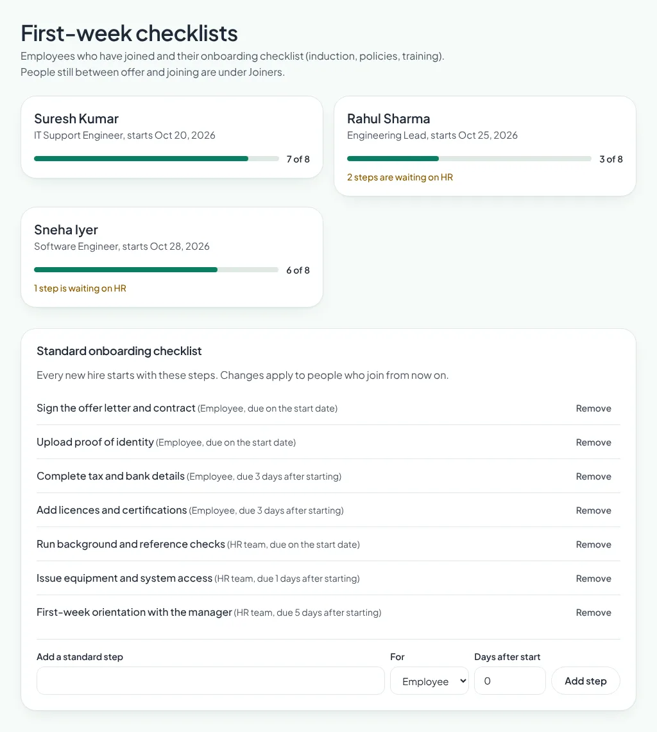
Task: Click 'First-week orientation with the manager' step text
Action: click(x=134, y=613)
